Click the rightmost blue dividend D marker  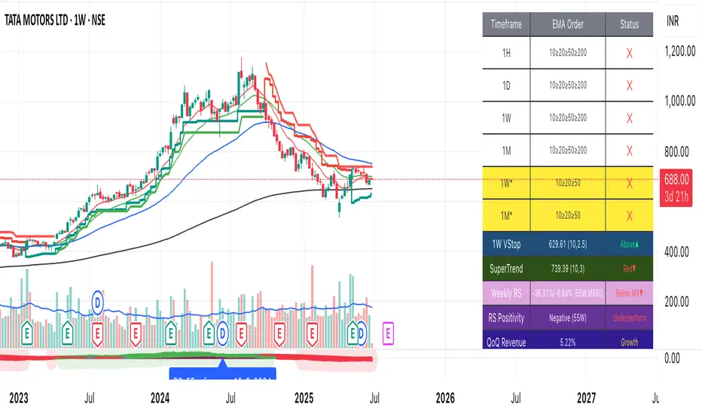point(361,331)
